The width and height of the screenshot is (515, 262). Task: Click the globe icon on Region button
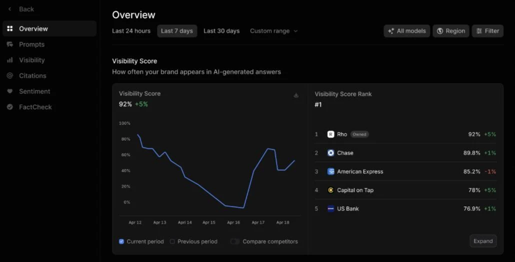[x=440, y=31]
